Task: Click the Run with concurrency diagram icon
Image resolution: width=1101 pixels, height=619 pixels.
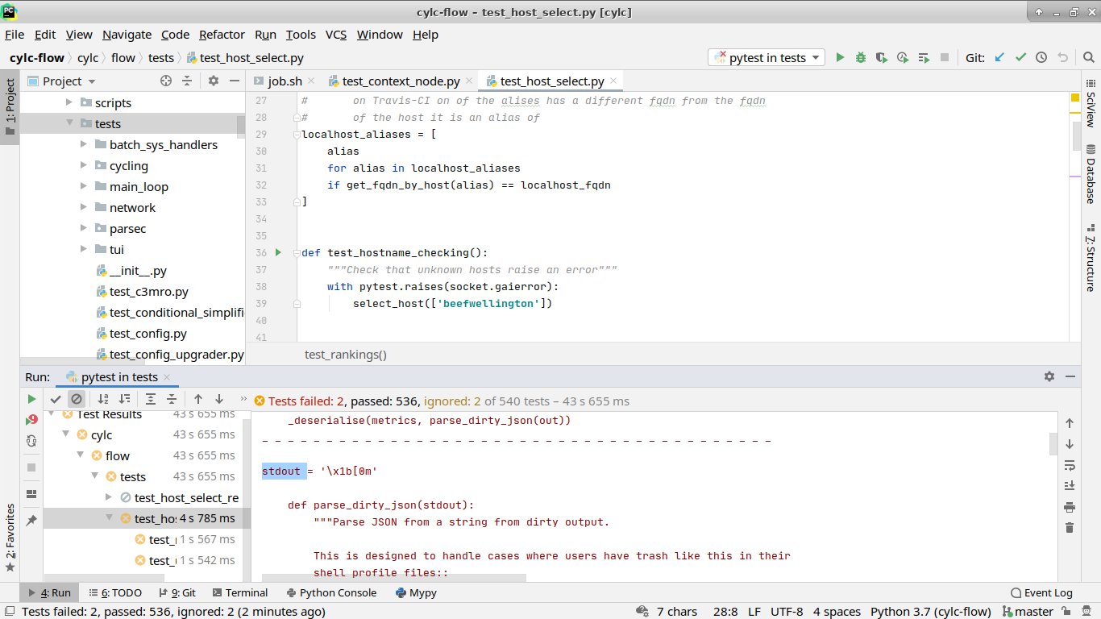Action: coord(924,57)
